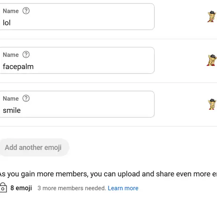
Task: Click the lock icon beside 8 emoji
Action: (x=3, y=188)
